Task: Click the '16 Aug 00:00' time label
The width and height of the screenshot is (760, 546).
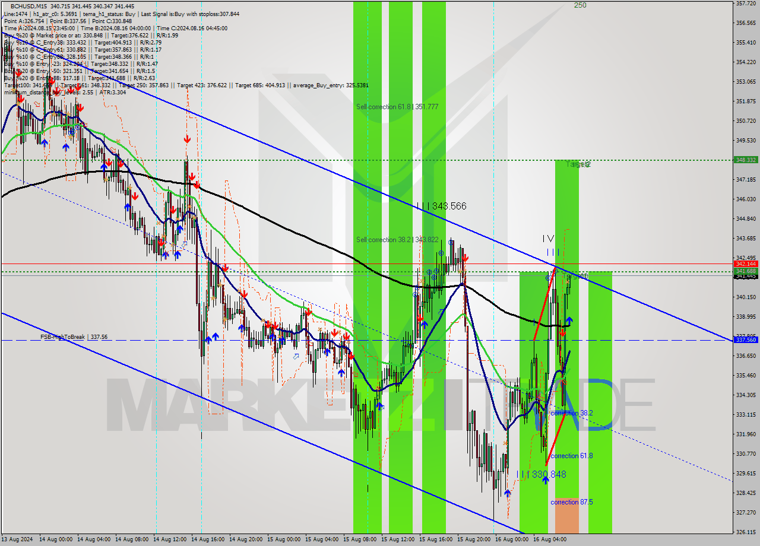Action: 512,539
